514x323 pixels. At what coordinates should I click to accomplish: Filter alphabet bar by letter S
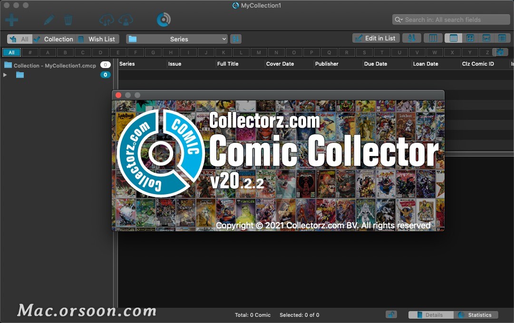pyautogui.click(x=364, y=52)
